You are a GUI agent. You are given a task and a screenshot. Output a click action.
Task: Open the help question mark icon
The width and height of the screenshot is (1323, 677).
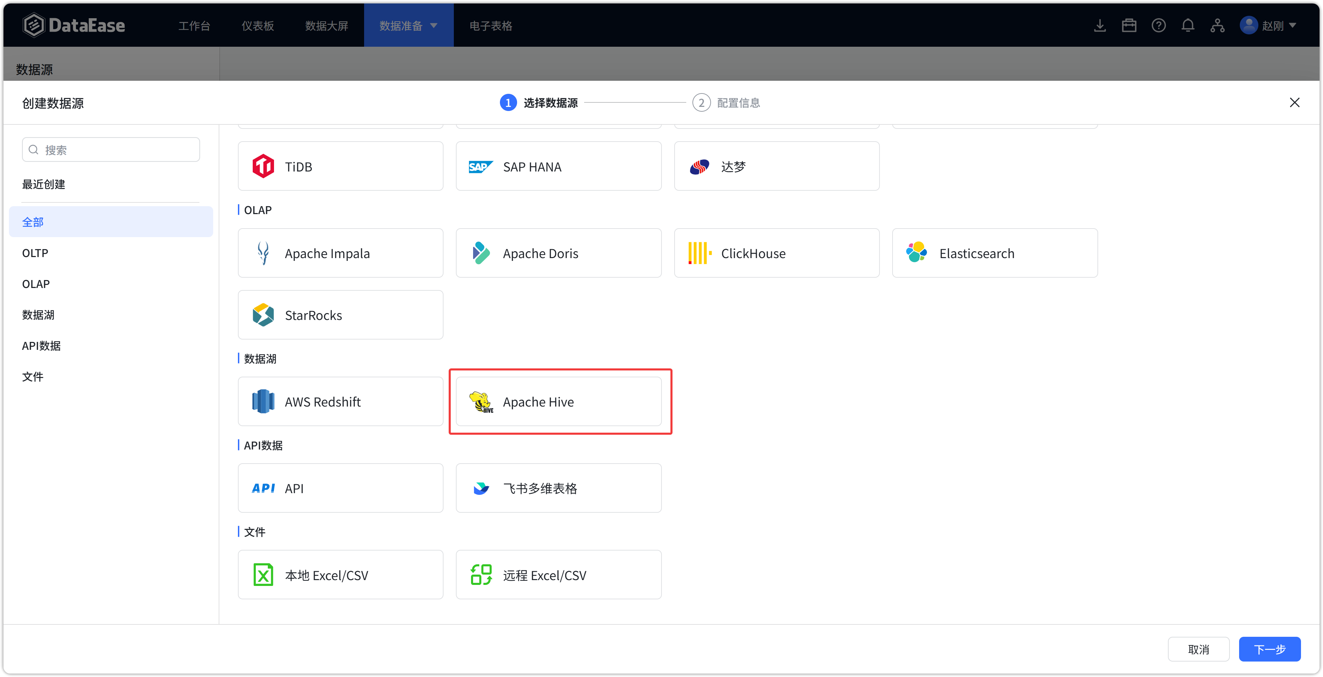click(x=1158, y=26)
